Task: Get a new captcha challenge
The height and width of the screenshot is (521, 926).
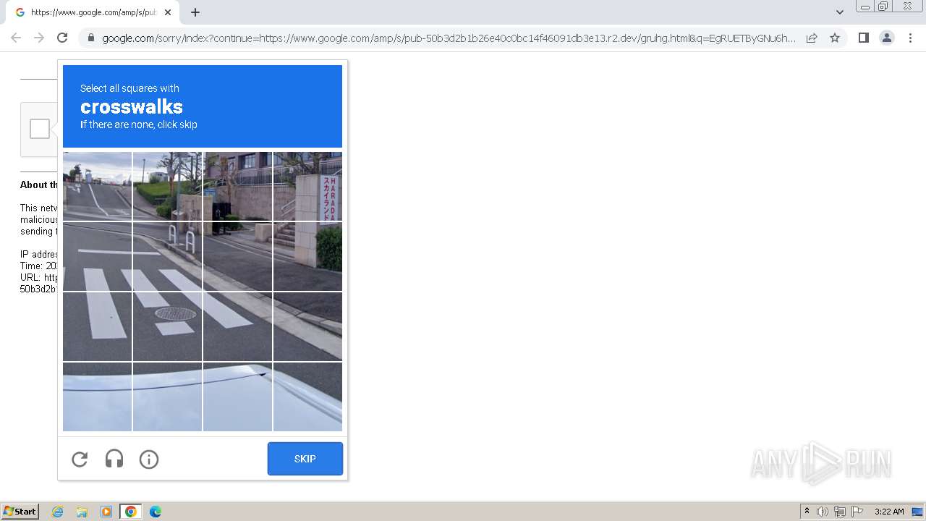Action: tap(80, 459)
